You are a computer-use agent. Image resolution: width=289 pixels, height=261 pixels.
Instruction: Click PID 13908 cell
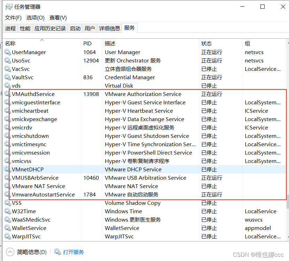pyautogui.click(x=91, y=94)
